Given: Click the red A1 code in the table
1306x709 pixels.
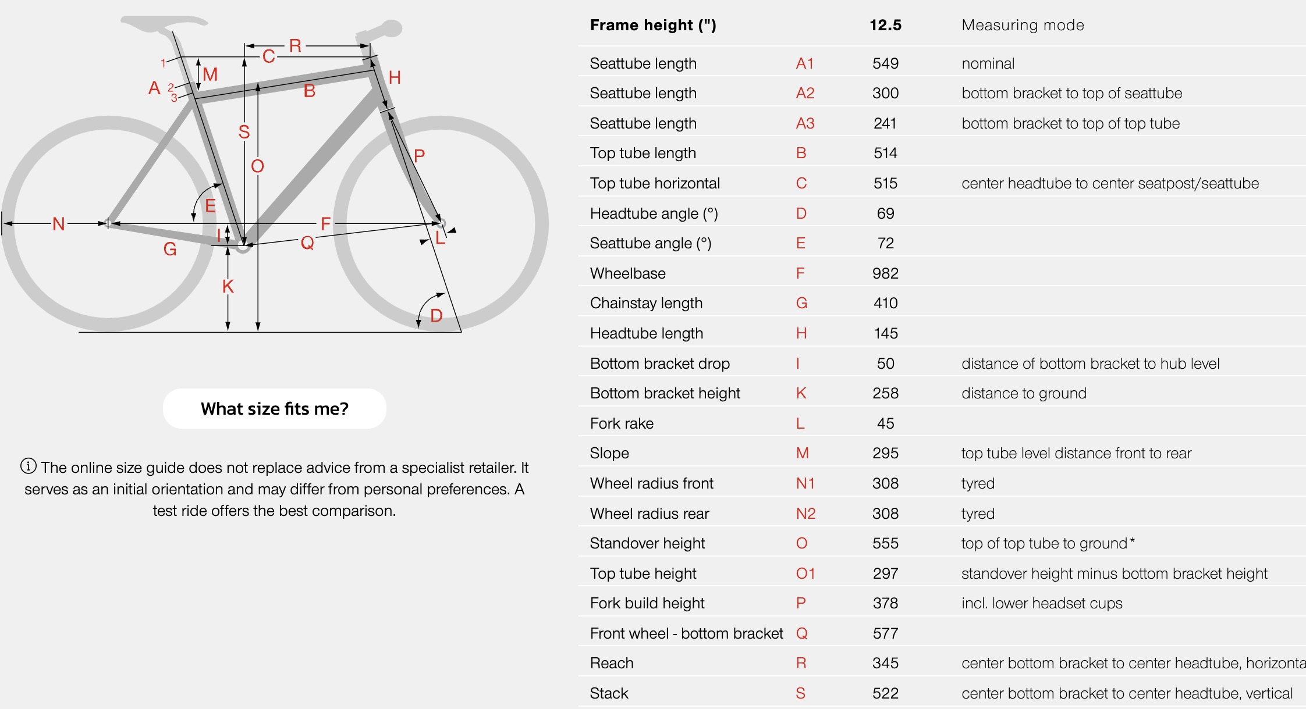Looking at the screenshot, I should click(x=804, y=63).
